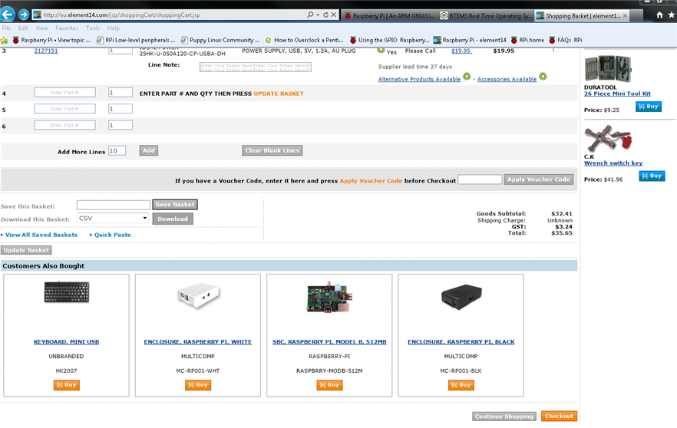Open the DURATOOL tool kit thumbnail image
This screenshot has height=428, width=677.
tap(608, 68)
